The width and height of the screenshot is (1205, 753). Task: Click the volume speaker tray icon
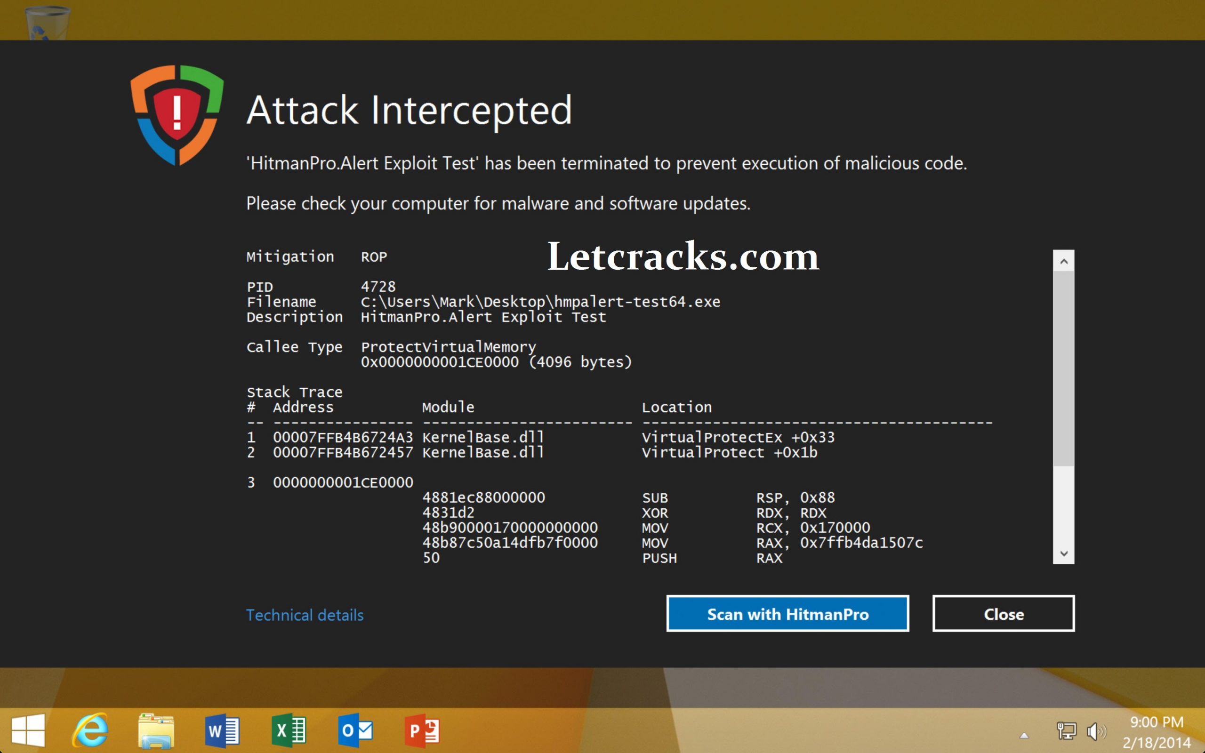(1096, 731)
